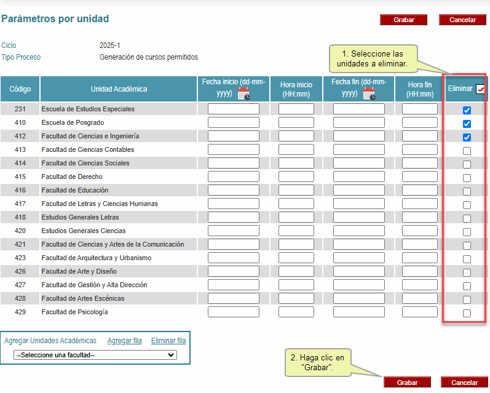Check Eliminar for Facultad de Ciencias Sociales

(x=467, y=165)
